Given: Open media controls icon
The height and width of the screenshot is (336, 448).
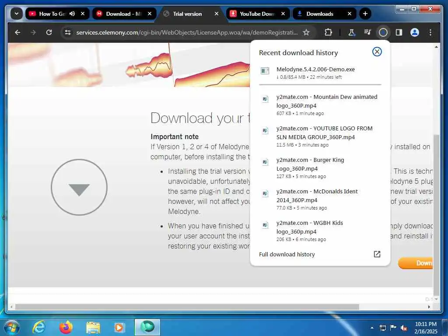Looking at the screenshot, I should pyautogui.click(x=367, y=32).
